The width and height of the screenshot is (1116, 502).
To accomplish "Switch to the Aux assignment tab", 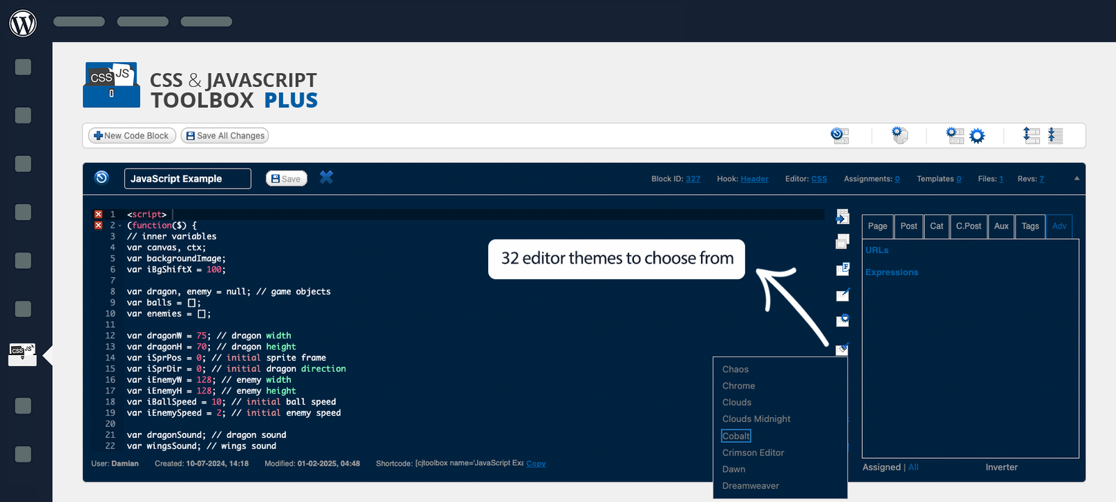I will (x=1001, y=226).
